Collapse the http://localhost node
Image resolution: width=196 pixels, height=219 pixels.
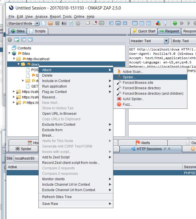[x=14, y=59]
